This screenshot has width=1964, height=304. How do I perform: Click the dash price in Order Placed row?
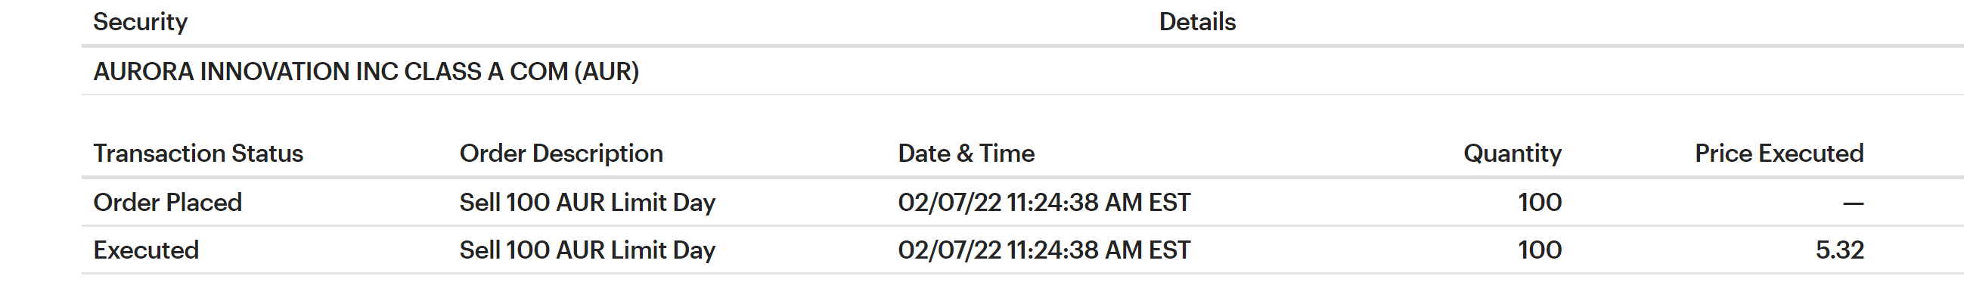point(1853,203)
